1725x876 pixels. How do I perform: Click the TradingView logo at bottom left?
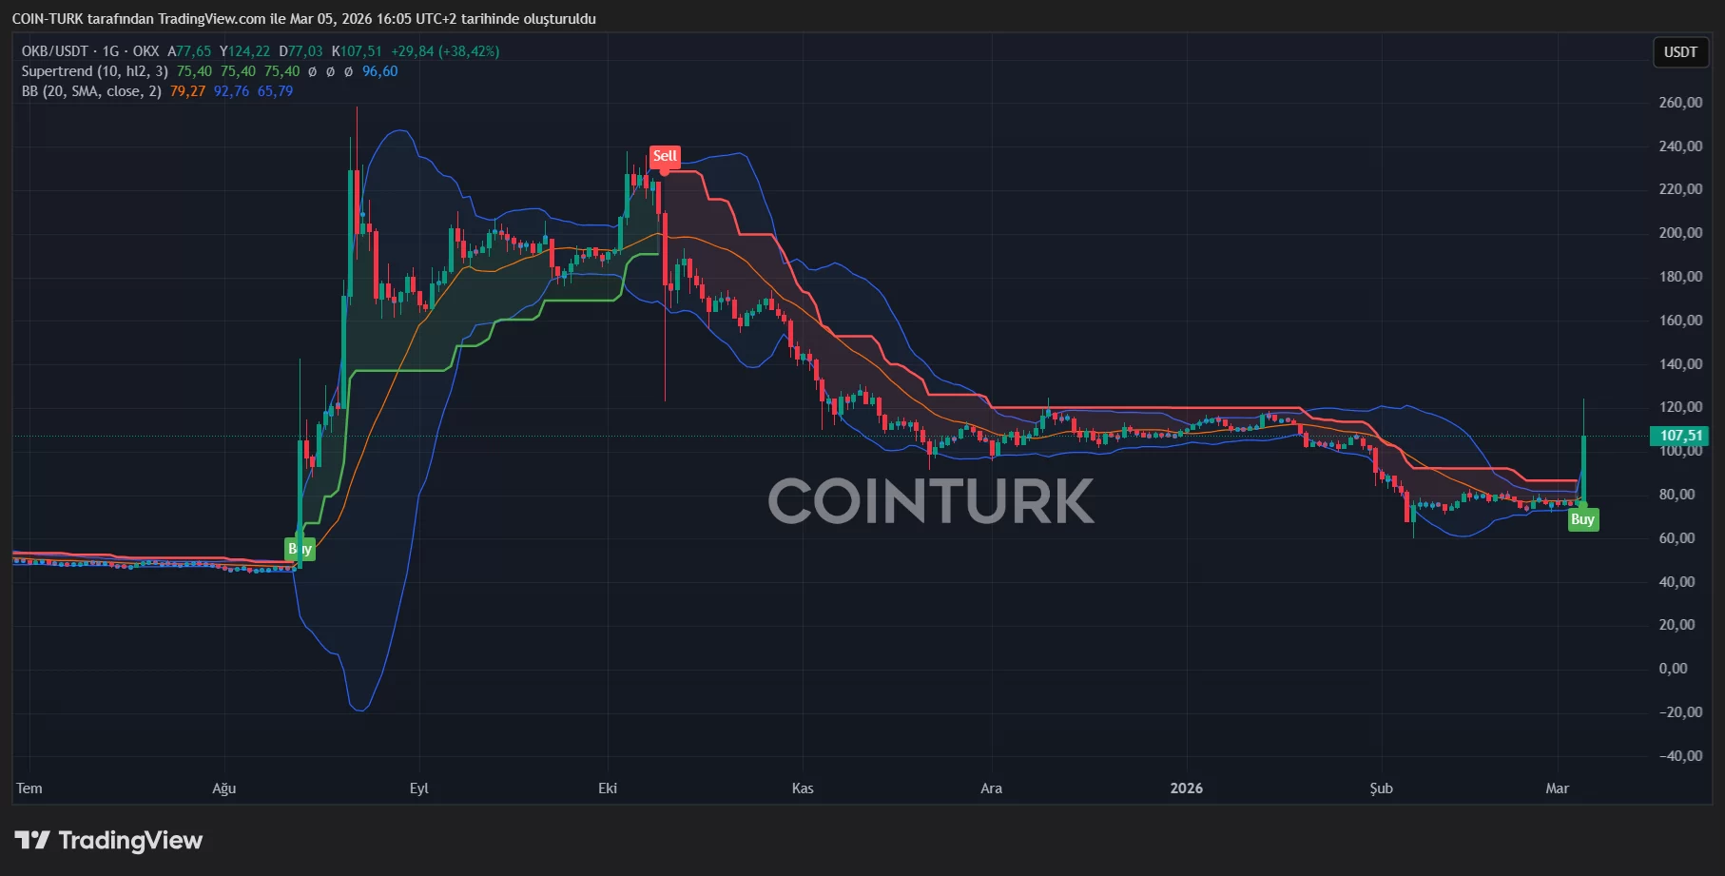pos(108,840)
